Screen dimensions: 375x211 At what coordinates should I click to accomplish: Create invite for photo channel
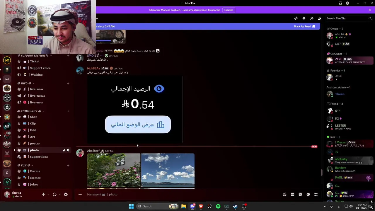click(x=64, y=150)
